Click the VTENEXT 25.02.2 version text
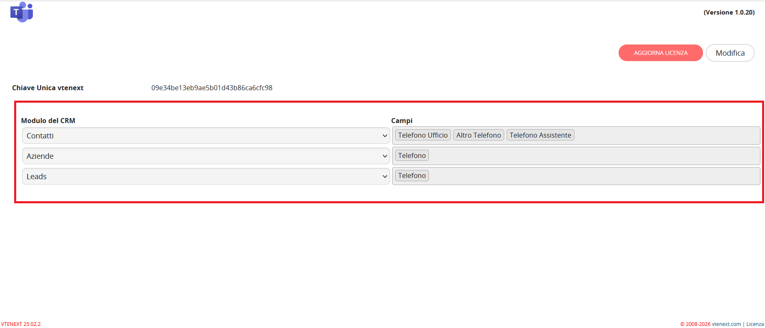Image resolution: width=765 pixels, height=328 pixels. pyautogui.click(x=21, y=324)
